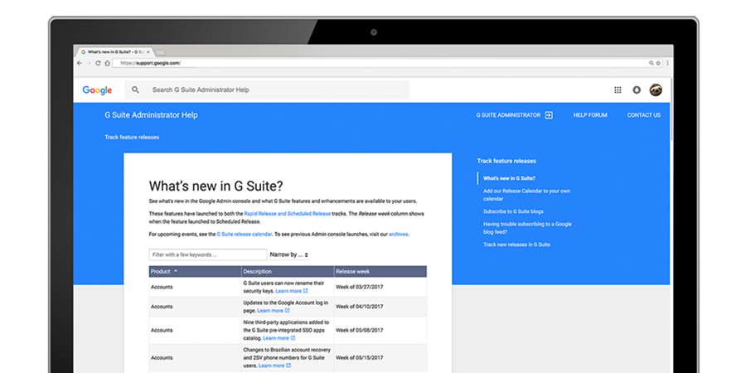Reload the page with the refresh icon

click(x=98, y=63)
